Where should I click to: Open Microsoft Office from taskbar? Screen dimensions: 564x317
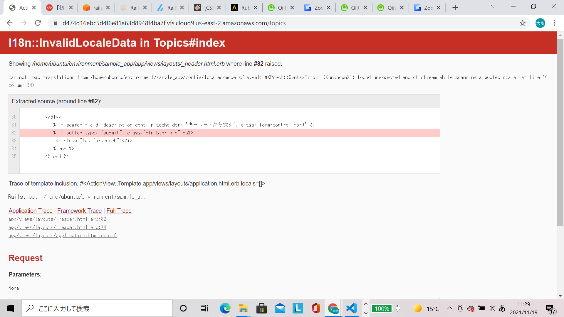coord(316,308)
